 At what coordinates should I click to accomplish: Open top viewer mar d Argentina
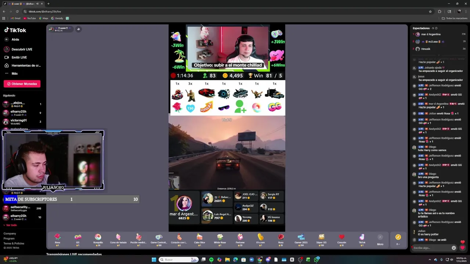tap(439, 34)
